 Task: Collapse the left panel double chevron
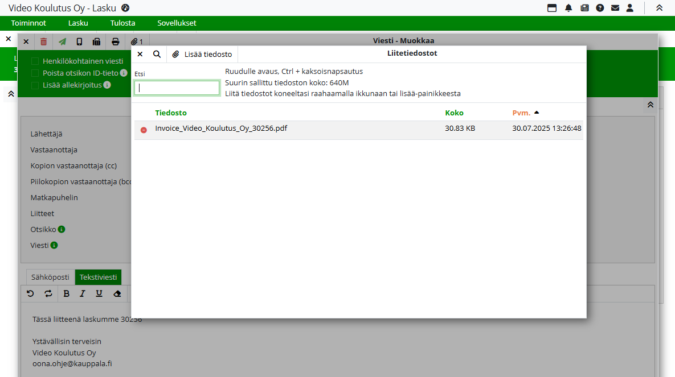(10, 94)
